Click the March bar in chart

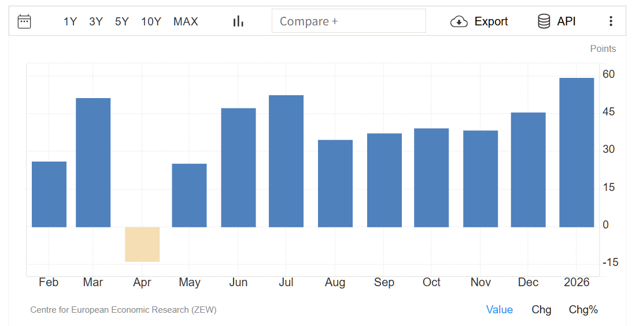(93, 162)
